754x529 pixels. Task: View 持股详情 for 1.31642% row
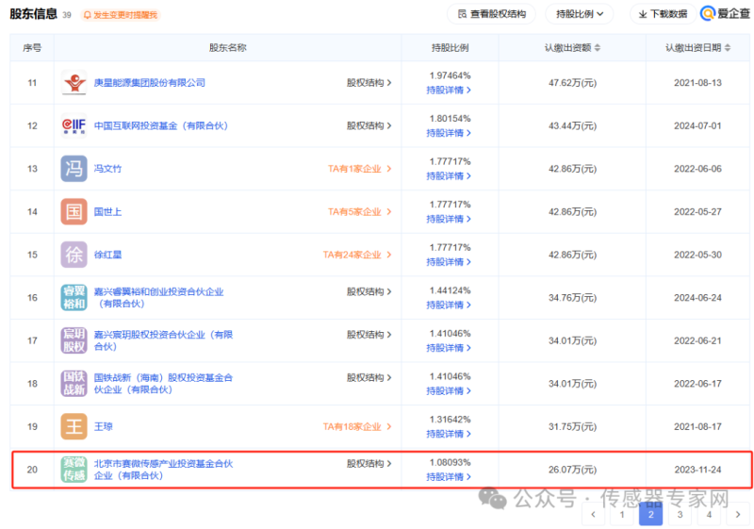[449, 434]
